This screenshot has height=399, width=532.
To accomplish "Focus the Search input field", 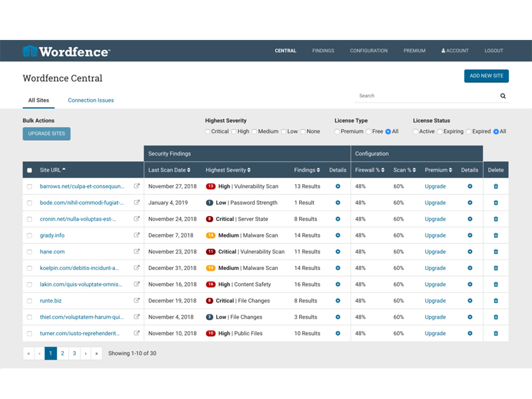I will tap(428, 96).
